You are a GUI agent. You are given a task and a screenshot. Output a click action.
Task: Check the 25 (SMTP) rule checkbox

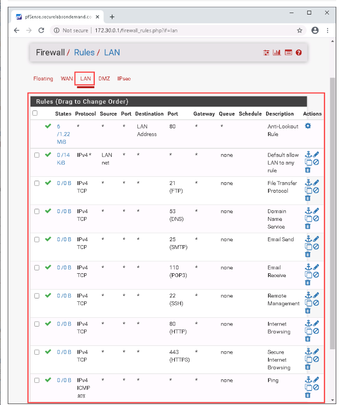click(37, 239)
